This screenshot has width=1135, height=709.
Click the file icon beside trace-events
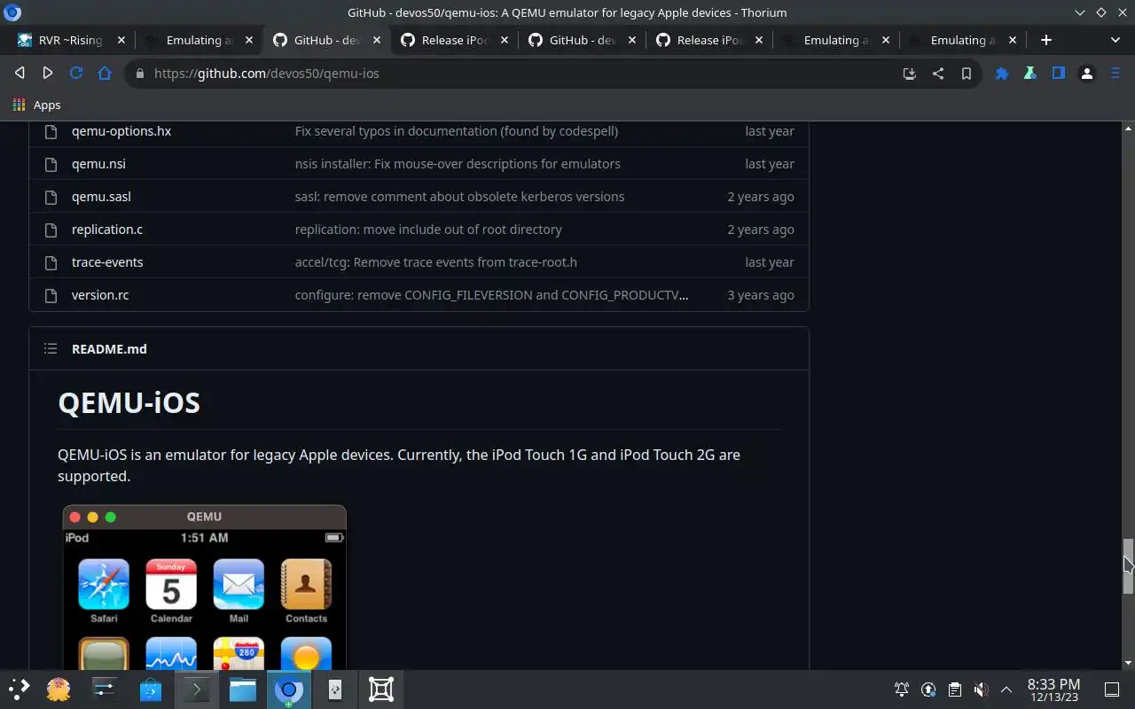(51, 262)
